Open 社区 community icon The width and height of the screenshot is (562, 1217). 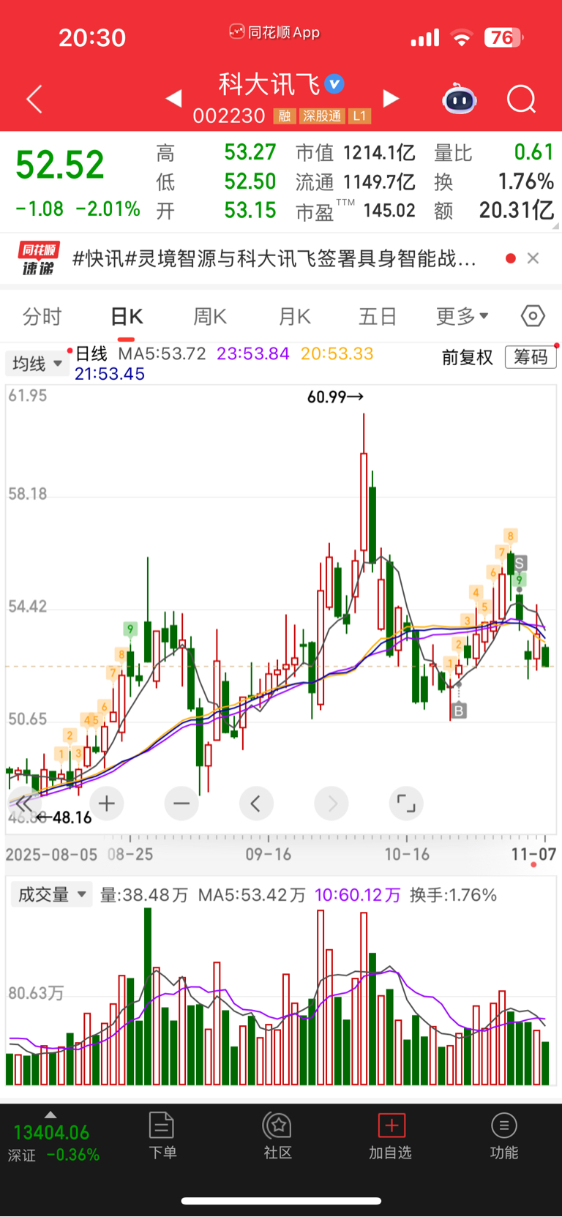click(x=278, y=1135)
